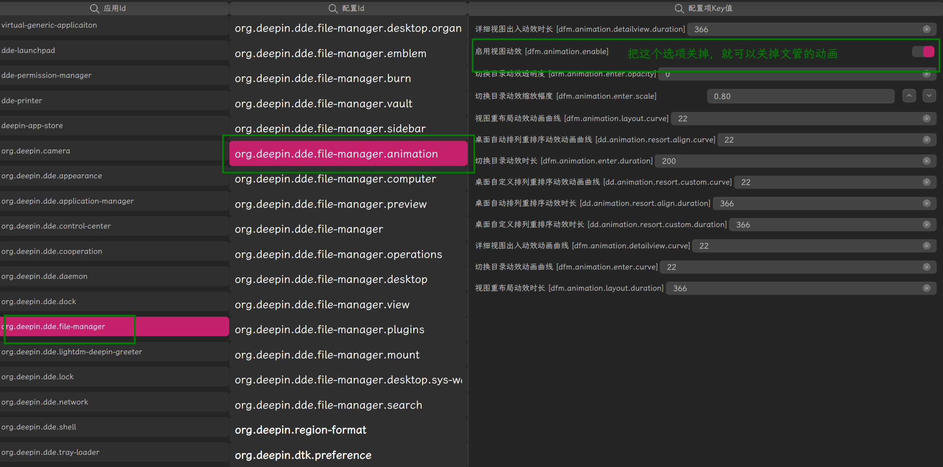Clear the dd.animation.resort.custom.duration value
Viewport: 943px width, 467px height.
(x=927, y=224)
